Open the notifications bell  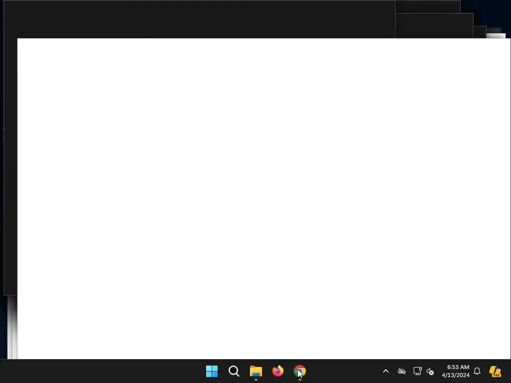477,371
